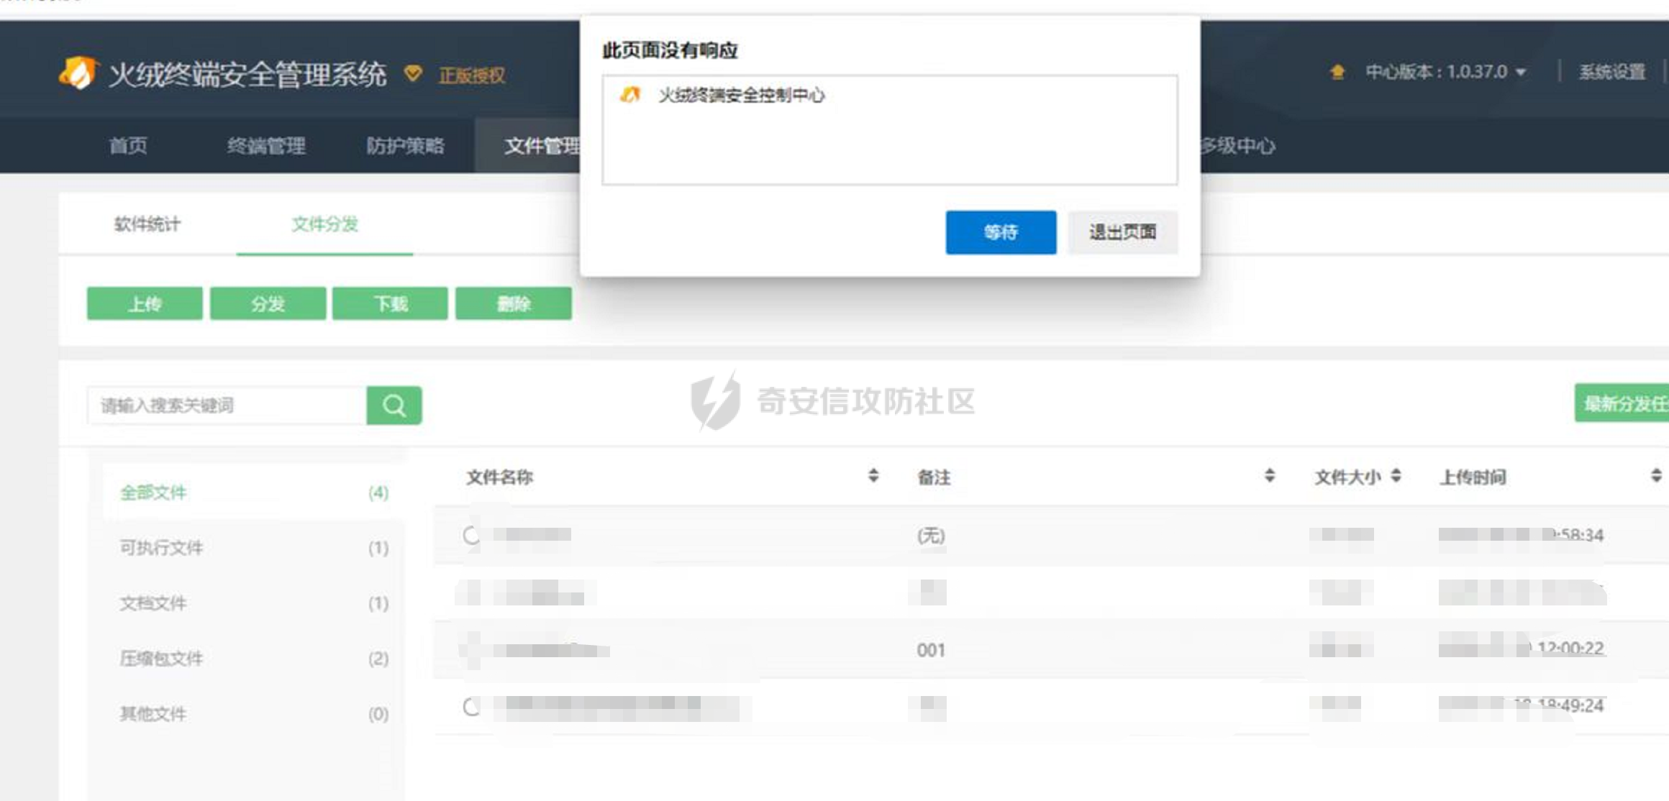The image size is (1669, 801).
Task: Click the magnifier search button
Action: pos(394,406)
